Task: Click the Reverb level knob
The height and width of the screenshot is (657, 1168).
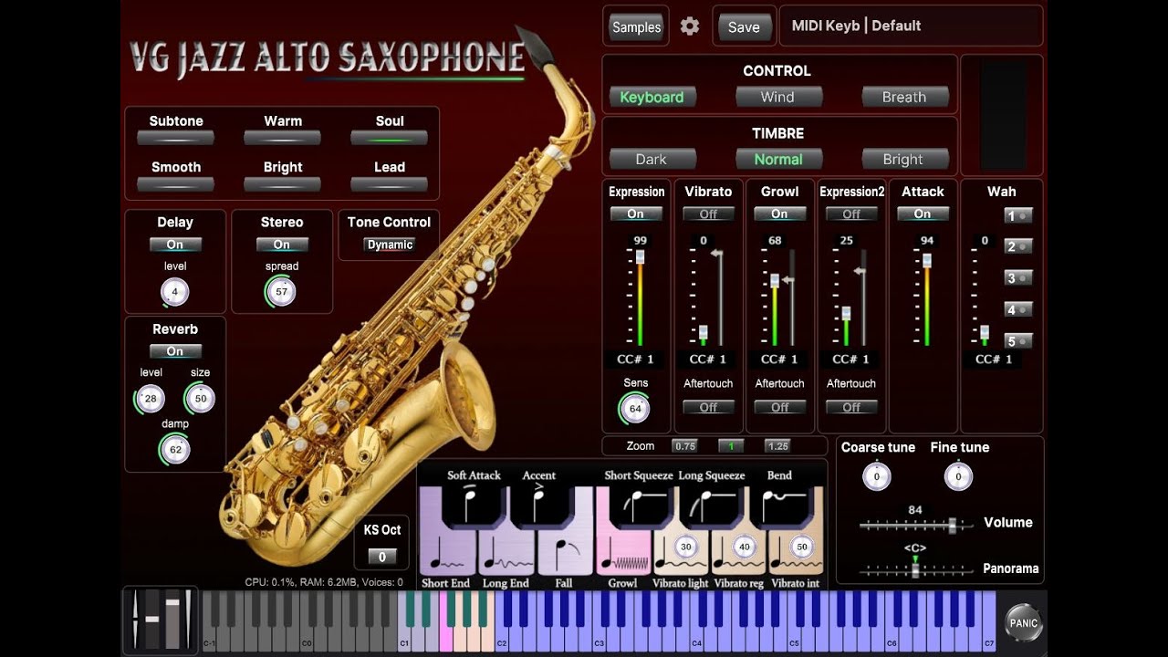Action: pos(150,399)
